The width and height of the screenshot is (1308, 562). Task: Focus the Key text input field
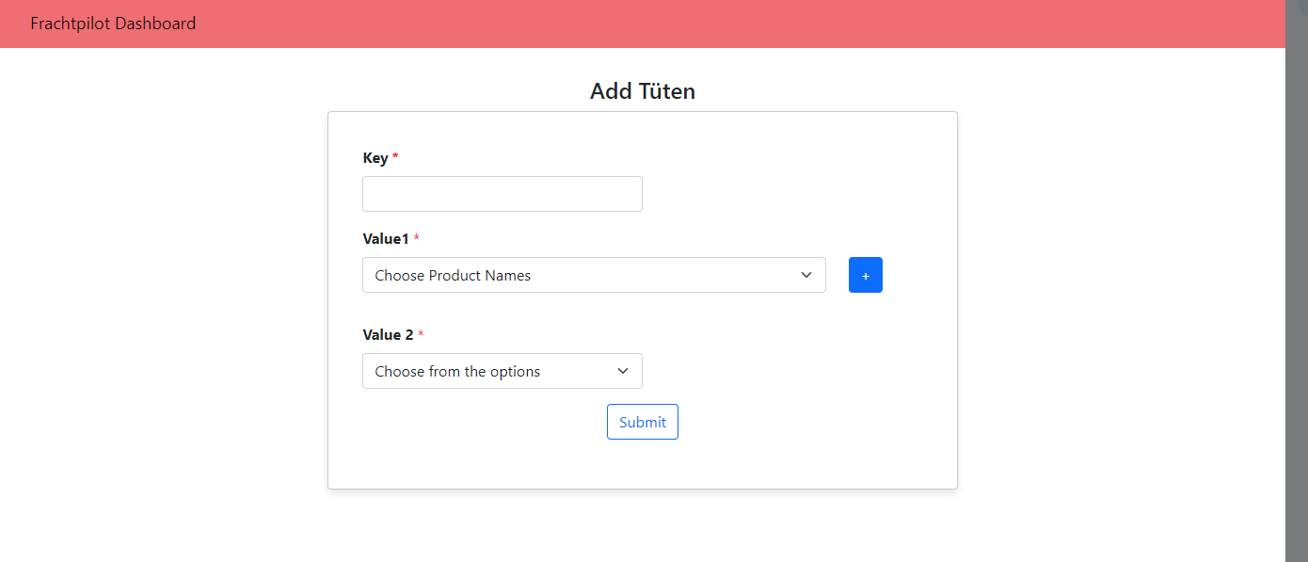coord(502,194)
